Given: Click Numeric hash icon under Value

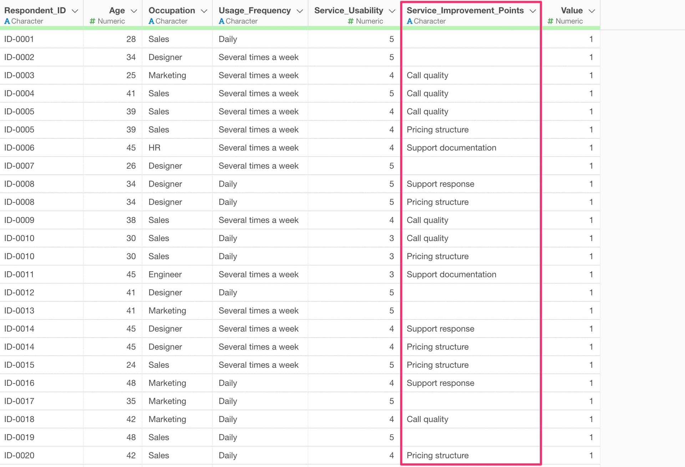Looking at the screenshot, I should pyautogui.click(x=550, y=21).
